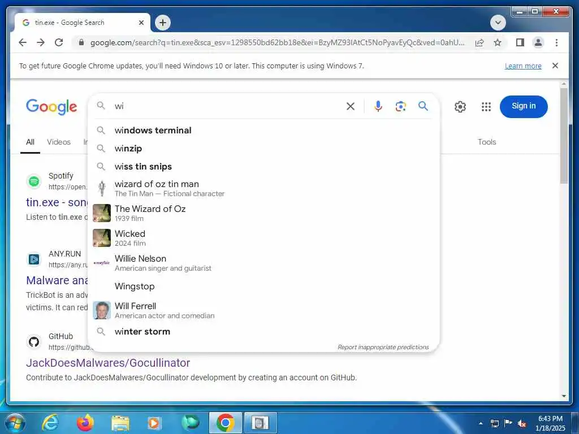The image size is (579, 434).
Task: Select Willie Nelson suggestion
Action: (x=263, y=263)
